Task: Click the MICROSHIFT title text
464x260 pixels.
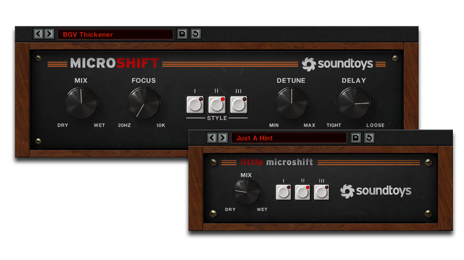Action: pyautogui.click(x=115, y=63)
